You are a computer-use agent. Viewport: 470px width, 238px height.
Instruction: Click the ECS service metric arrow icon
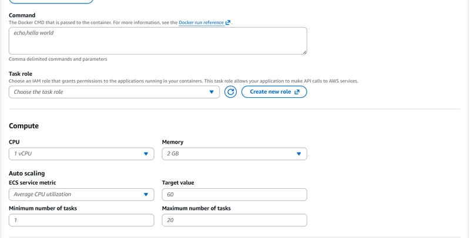pyautogui.click(x=146, y=195)
